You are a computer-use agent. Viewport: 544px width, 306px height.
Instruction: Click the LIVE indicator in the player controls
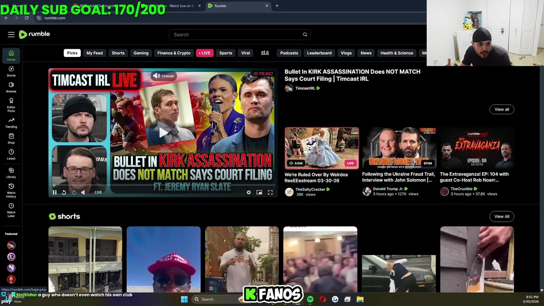pos(97,193)
